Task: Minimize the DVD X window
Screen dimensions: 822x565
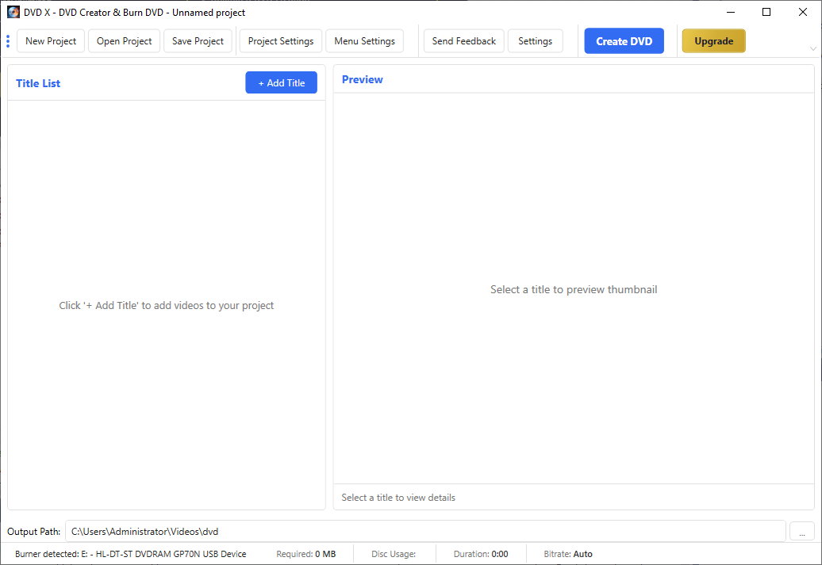Action: (731, 12)
